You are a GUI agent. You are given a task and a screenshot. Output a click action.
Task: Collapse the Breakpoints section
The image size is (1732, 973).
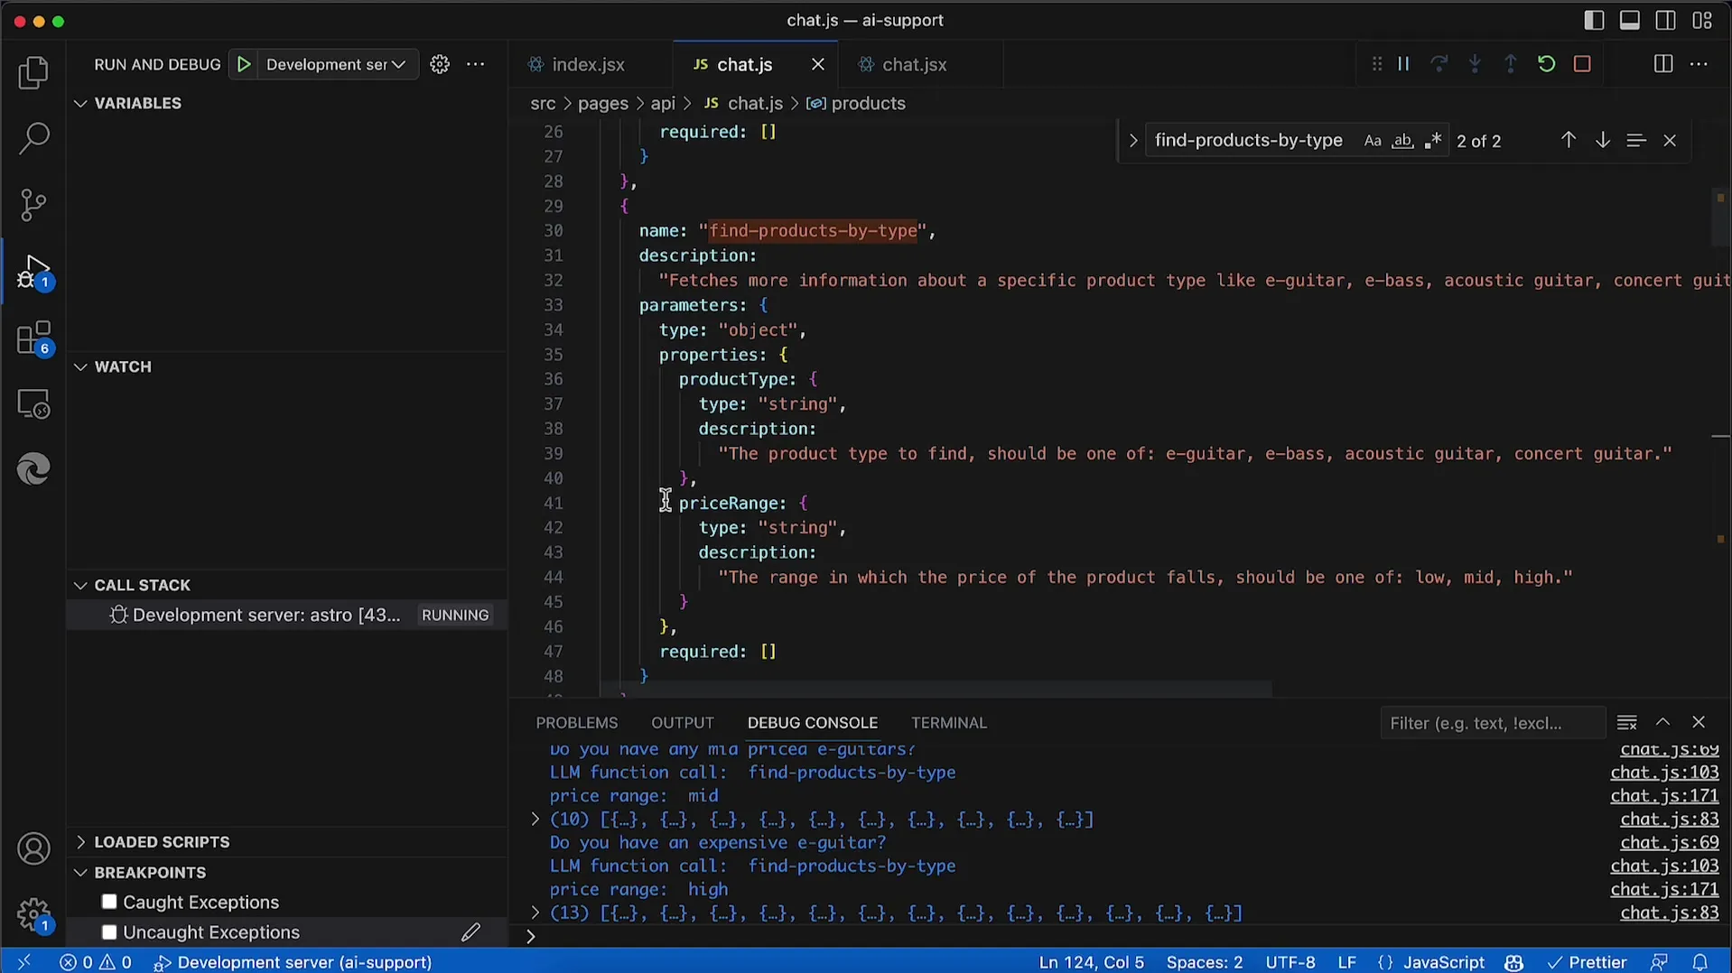pyautogui.click(x=80, y=873)
